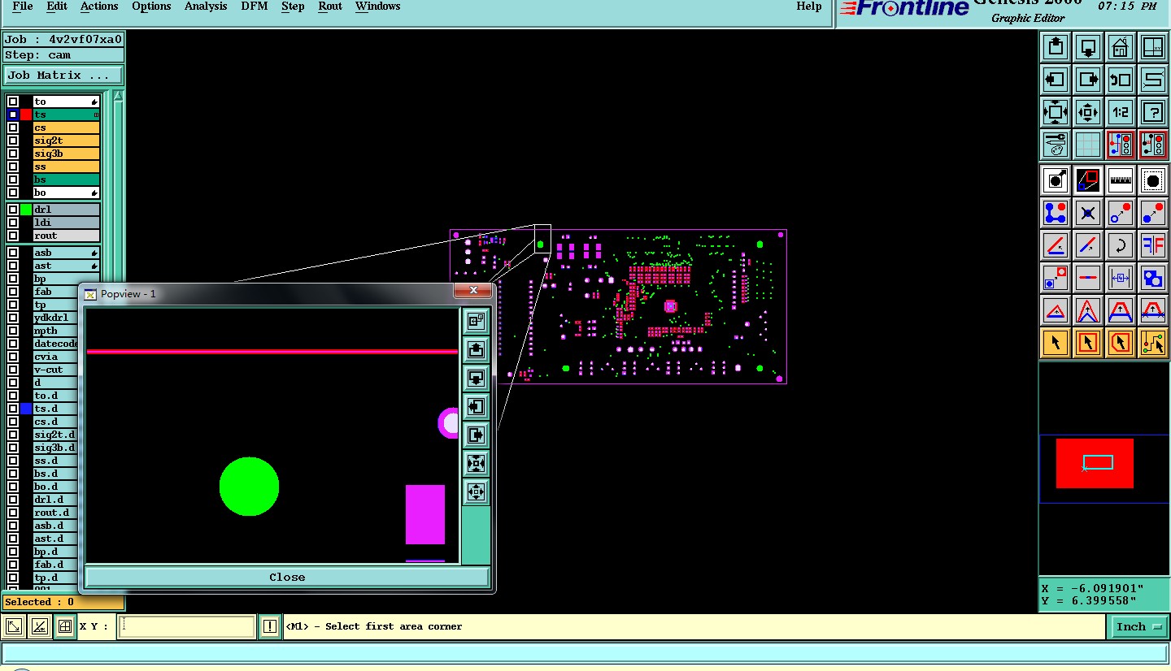Select the datecode layer row
Image resolution: width=1171 pixels, height=671 pixels.
pos(57,344)
